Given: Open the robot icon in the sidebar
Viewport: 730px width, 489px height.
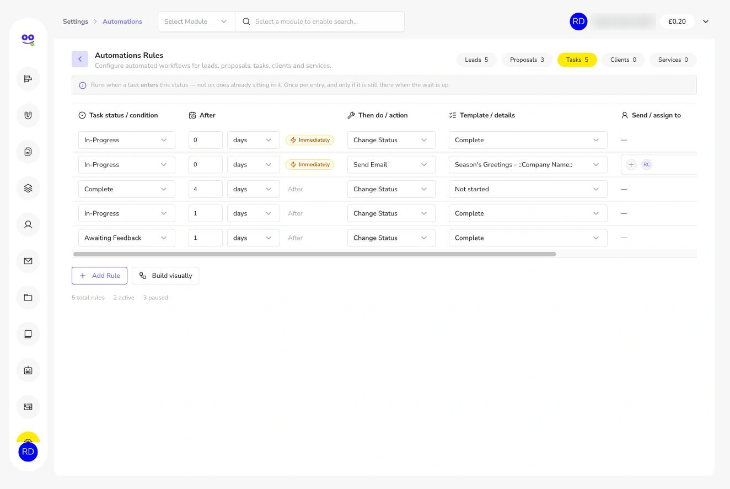Looking at the screenshot, I should [28, 370].
